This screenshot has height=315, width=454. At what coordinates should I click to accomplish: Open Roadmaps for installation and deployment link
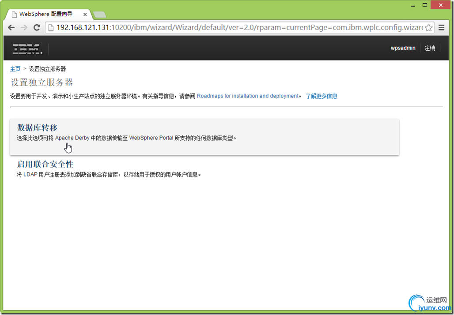point(248,96)
